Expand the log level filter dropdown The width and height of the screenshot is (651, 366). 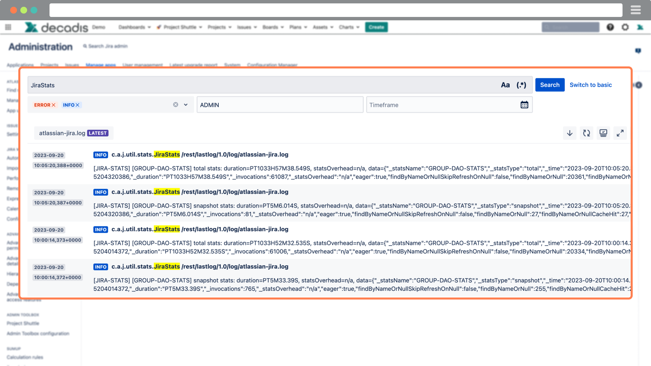tap(185, 105)
